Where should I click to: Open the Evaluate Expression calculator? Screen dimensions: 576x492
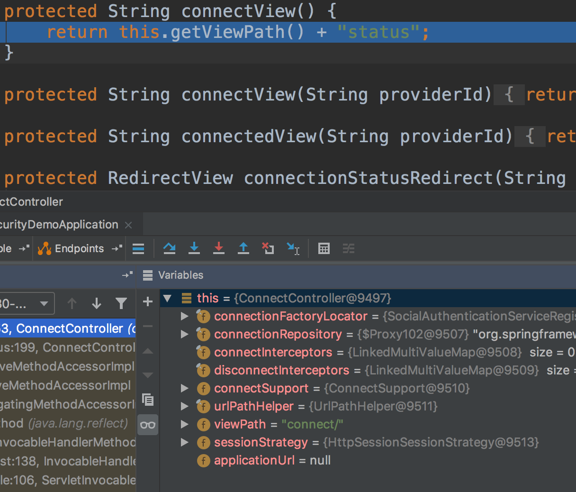[324, 248]
